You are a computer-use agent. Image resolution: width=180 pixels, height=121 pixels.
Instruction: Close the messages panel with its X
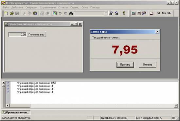[4, 83]
